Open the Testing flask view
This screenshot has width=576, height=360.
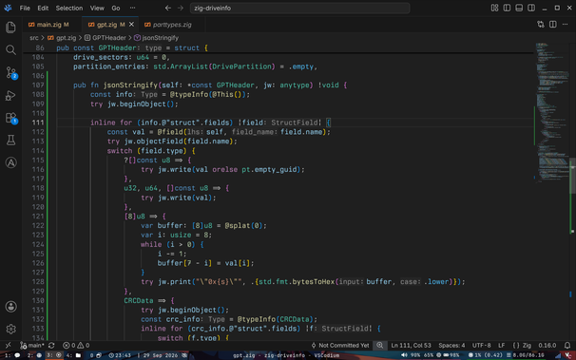[x=10, y=141]
